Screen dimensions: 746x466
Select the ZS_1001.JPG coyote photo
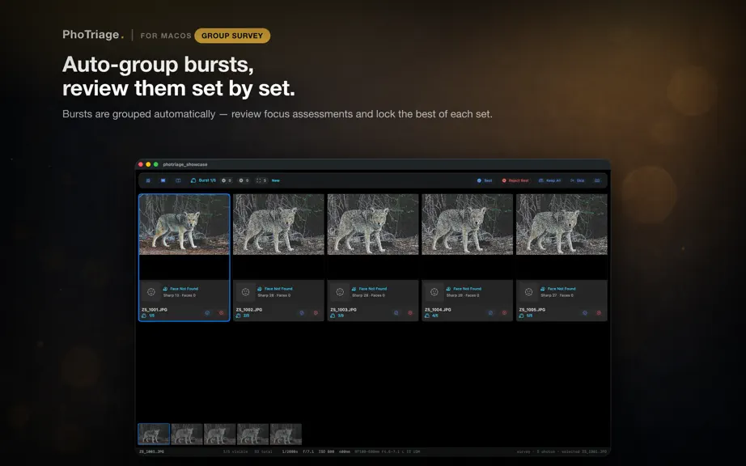pyautogui.click(x=184, y=224)
